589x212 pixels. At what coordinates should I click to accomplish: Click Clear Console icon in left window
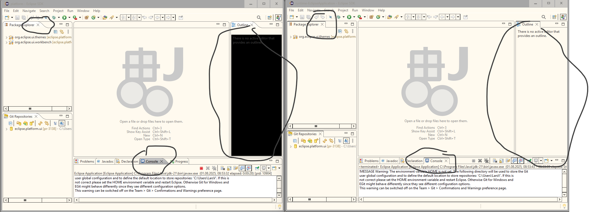pos(223,168)
